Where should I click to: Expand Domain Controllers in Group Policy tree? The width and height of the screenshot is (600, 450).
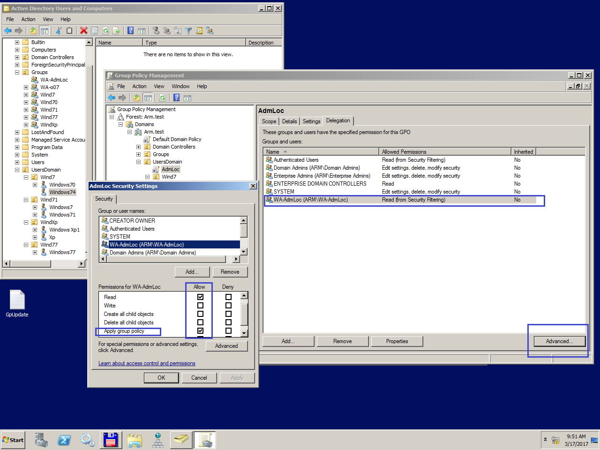pyautogui.click(x=138, y=147)
